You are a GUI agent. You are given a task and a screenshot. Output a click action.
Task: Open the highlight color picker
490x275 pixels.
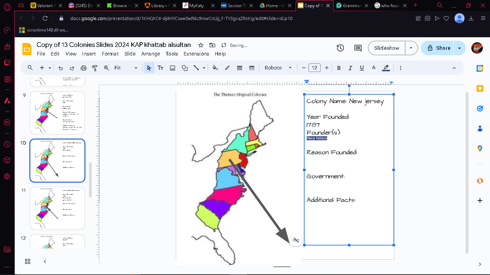(x=386, y=68)
